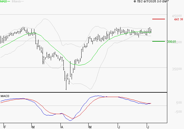Click the 399.03 support value label
This screenshot has height=129, width=184.
[x=171, y=42]
